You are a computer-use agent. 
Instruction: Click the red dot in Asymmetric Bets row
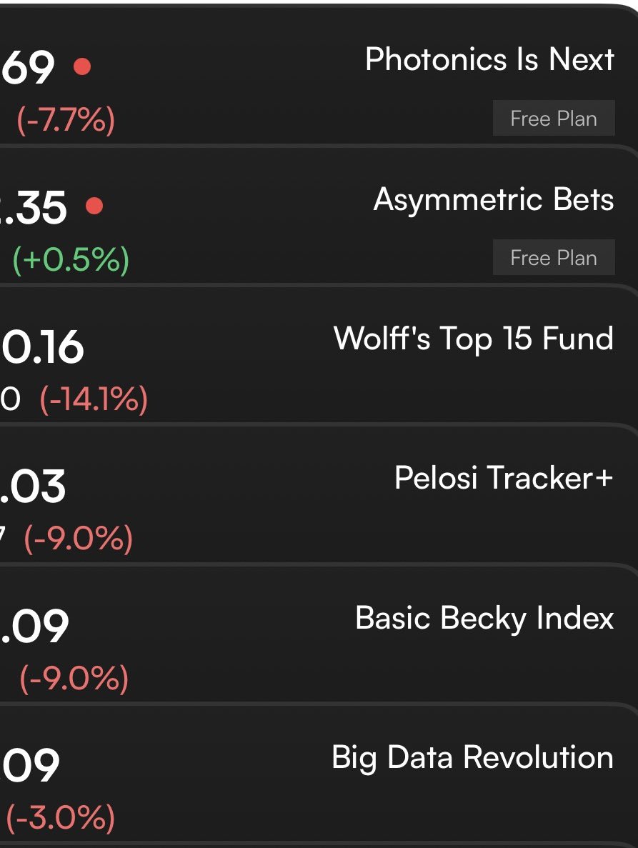94,206
